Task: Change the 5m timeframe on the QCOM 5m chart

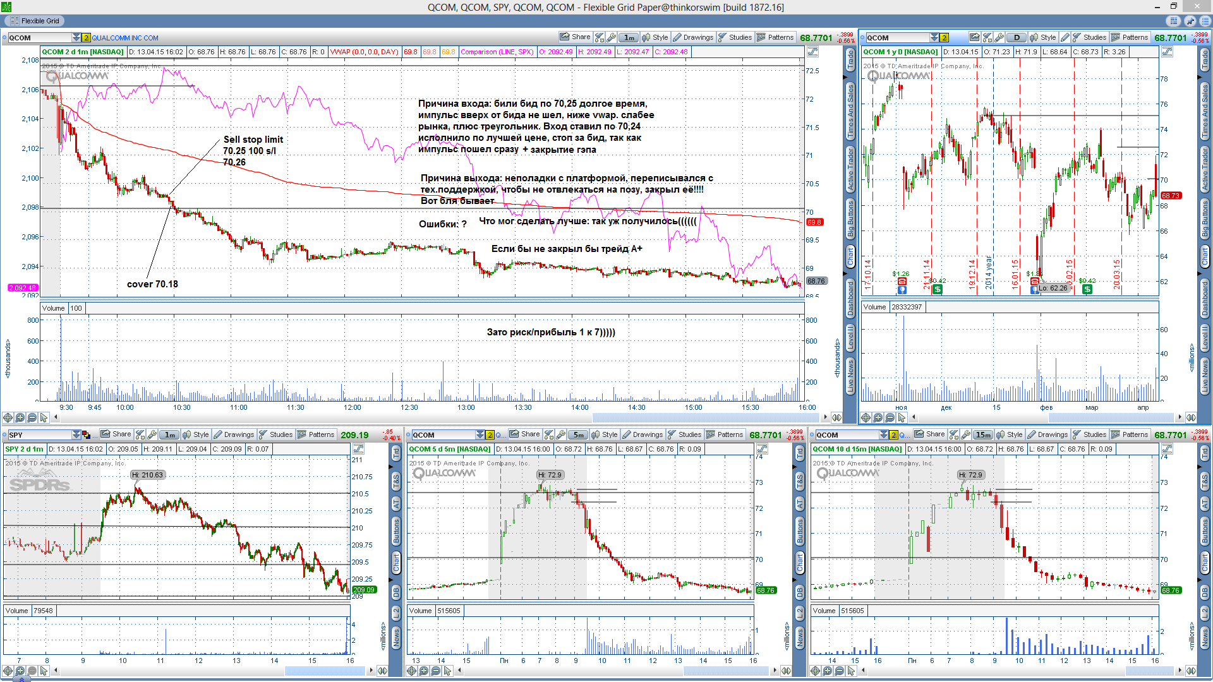Action: pyautogui.click(x=578, y=434)
